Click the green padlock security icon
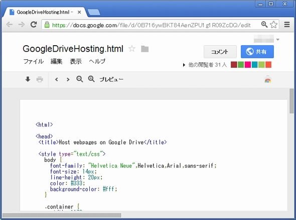The height and width of the screenshot is (220, 296). (47, 25)
